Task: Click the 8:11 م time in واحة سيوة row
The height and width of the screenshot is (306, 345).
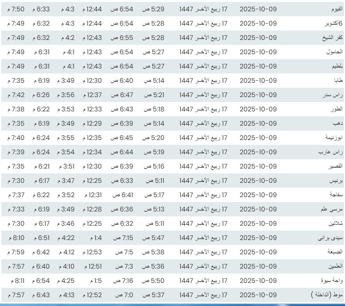Action: [16, 281]
